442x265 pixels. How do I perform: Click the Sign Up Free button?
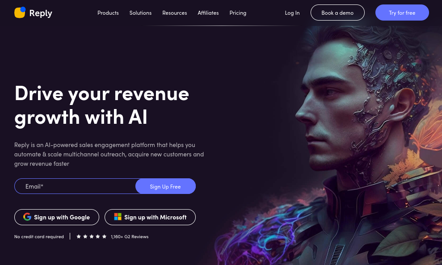pos(165,186)
